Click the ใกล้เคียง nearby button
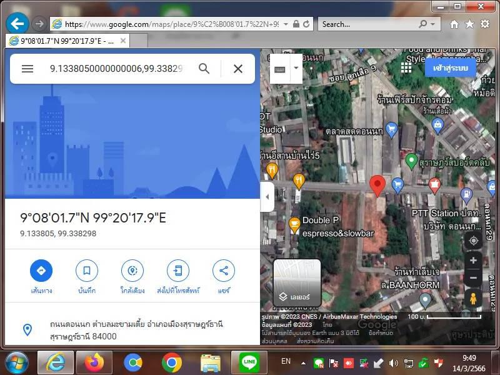This screenshot has height=375, width=500. pos(132,276)
